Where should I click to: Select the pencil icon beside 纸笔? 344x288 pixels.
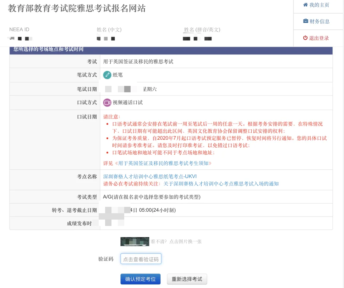[x=107, y=75]
